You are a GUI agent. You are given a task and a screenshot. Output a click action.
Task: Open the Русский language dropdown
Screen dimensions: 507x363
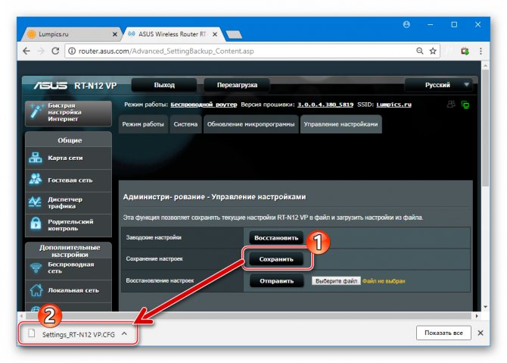438,85
